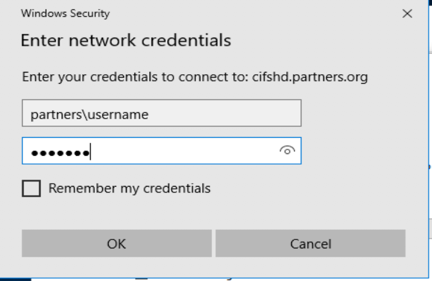Tick the Remember my credentials checkbox
The width and height of the screenshot is (432, 281).
(31, 188)
